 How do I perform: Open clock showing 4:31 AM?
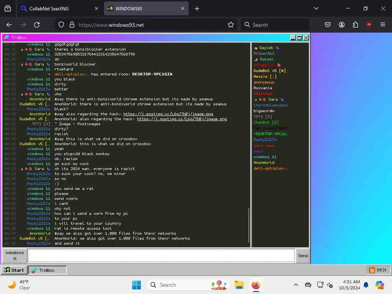coord(349,285)
